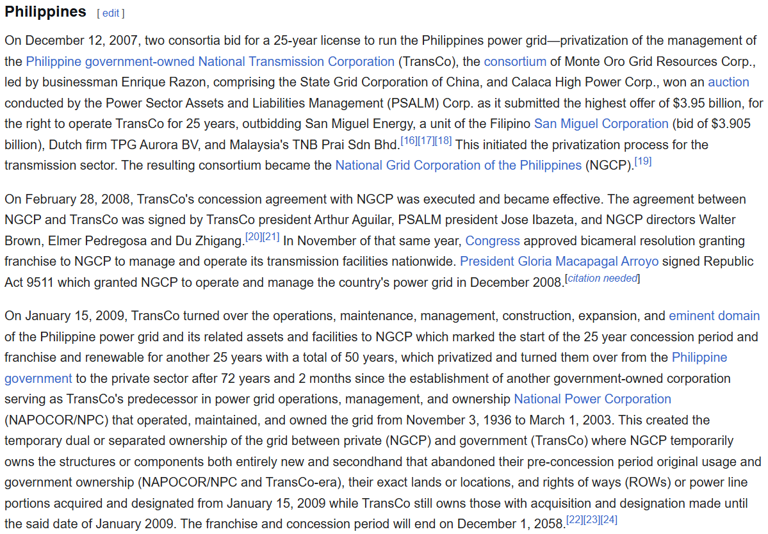Click the text 'TNB Prai Sdn Bhd'

[x=344, y=145]
